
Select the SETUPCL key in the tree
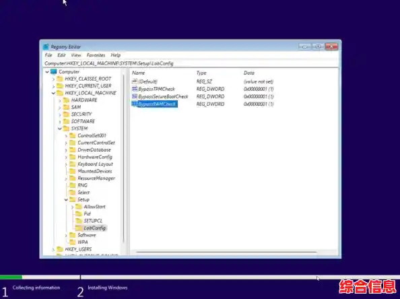point(93,221)
